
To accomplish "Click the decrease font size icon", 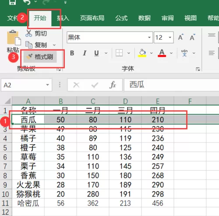I will [x=192, y=37].
